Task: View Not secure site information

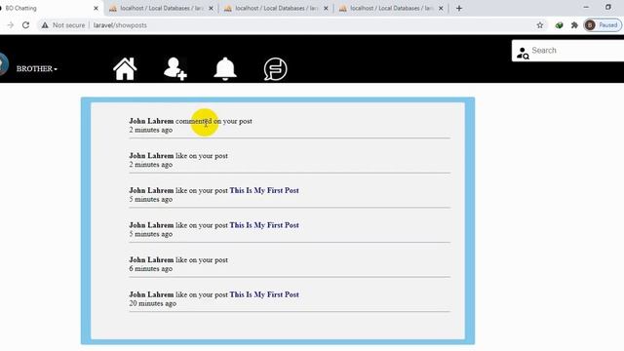Action: click(x=63, y=25)
